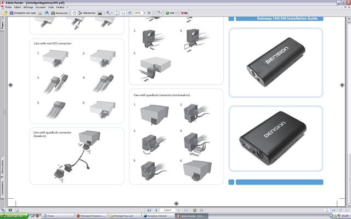The image size is (351, 219).
Task: Go to last page button
Action: [x=185, y=210]
